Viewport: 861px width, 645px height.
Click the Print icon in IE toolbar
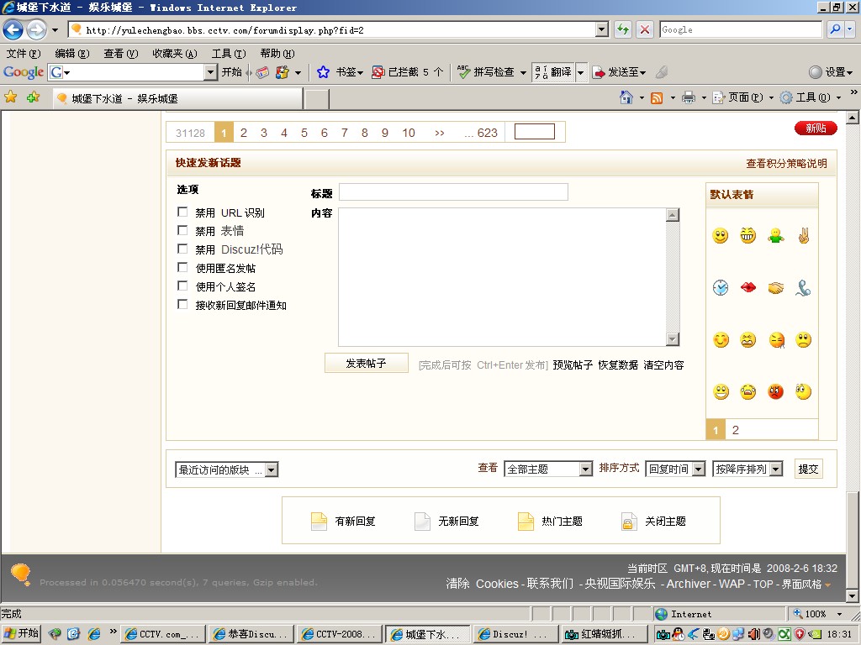(x=689, y=97)
